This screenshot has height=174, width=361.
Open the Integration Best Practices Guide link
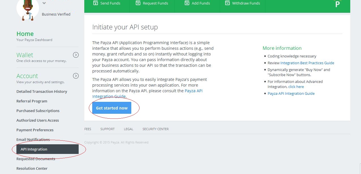(307, 63)
